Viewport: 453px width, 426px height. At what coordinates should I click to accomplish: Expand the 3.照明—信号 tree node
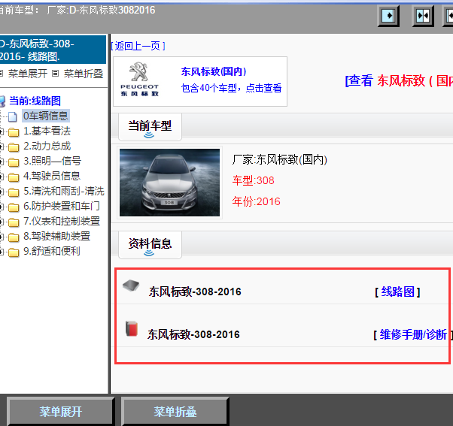point(2,162)
